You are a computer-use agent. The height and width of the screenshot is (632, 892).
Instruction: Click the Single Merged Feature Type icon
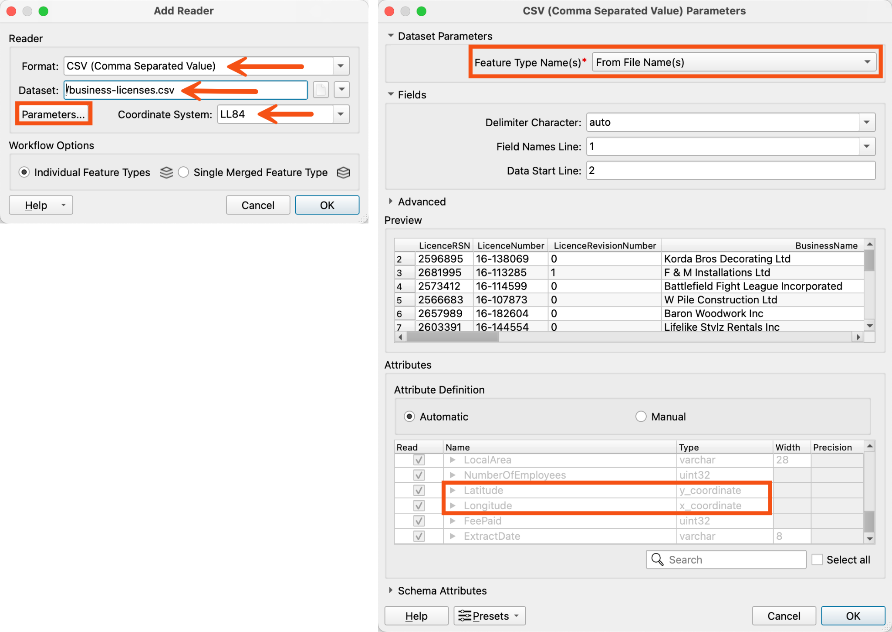pyautogui.click(x=343, y=173)
